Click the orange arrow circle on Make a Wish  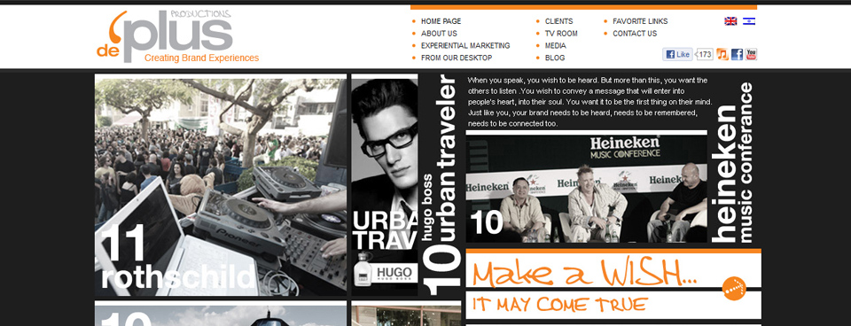tap(734, 288)
